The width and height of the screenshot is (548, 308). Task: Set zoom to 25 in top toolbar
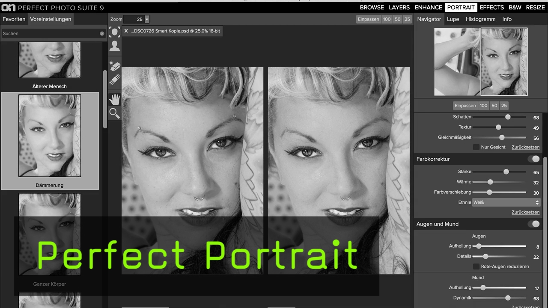407,19
